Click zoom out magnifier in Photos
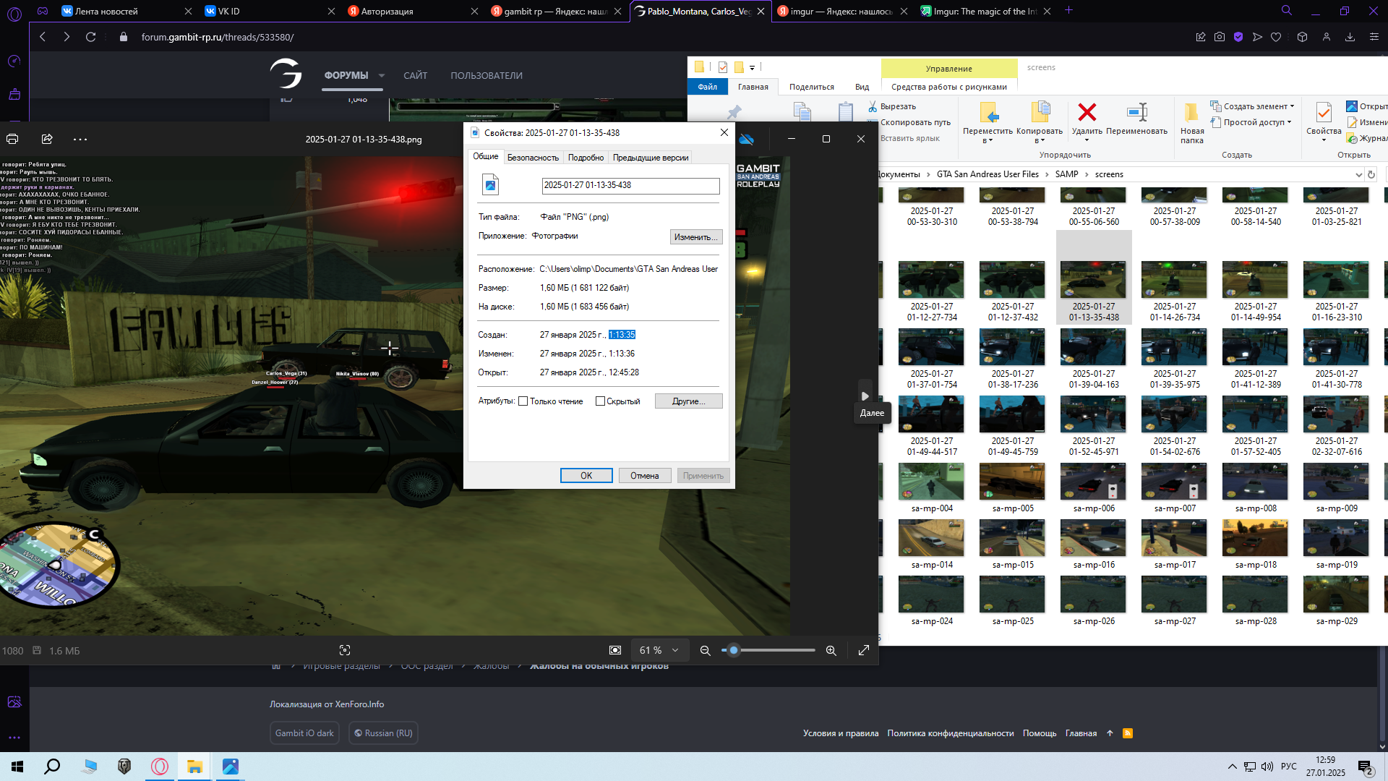This screenshot has height=781, width=1388. coord(705,650)
